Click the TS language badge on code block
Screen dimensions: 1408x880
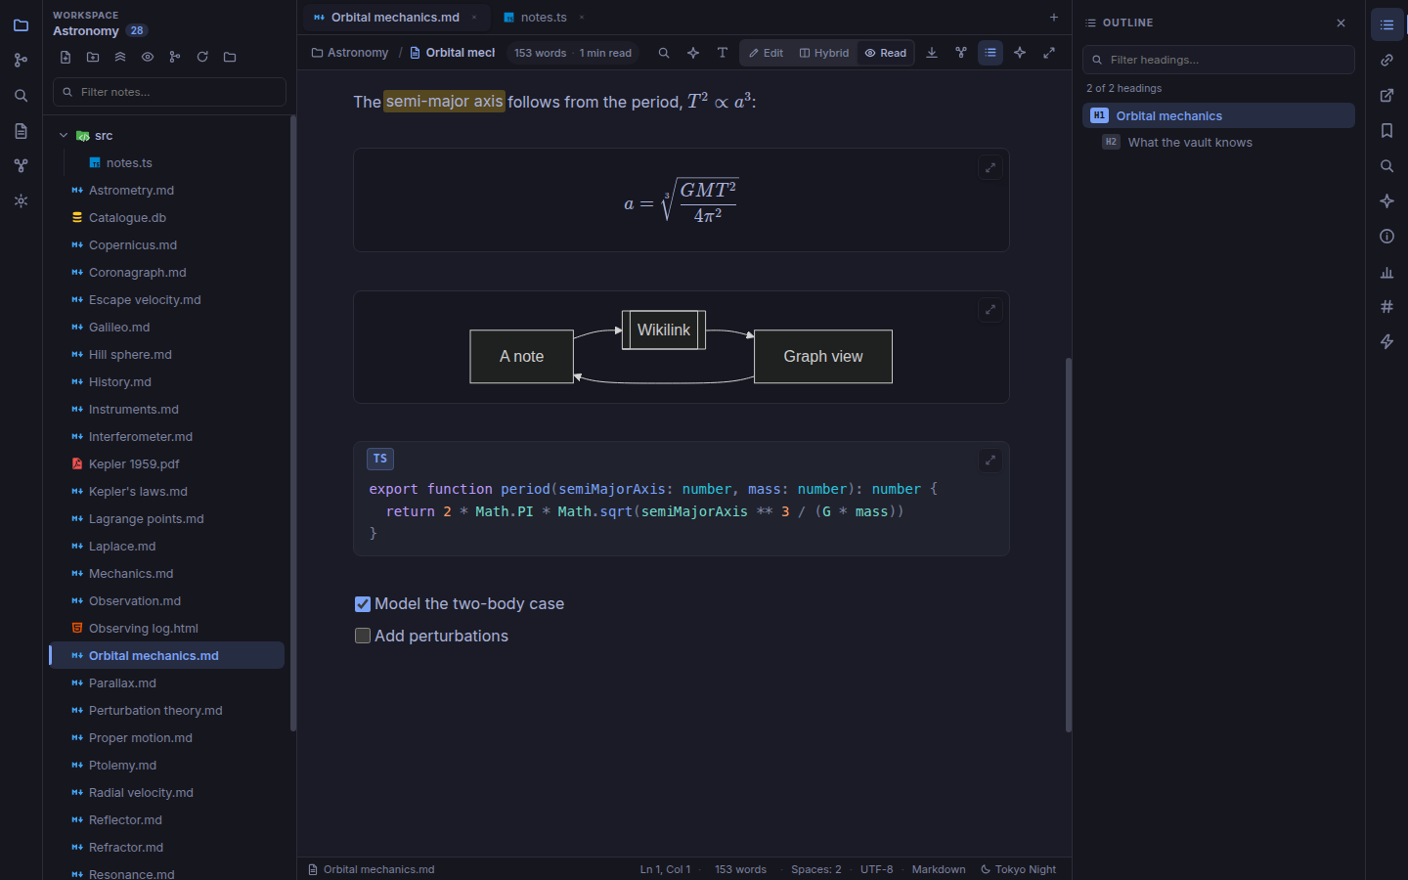[x=380, y=459]
